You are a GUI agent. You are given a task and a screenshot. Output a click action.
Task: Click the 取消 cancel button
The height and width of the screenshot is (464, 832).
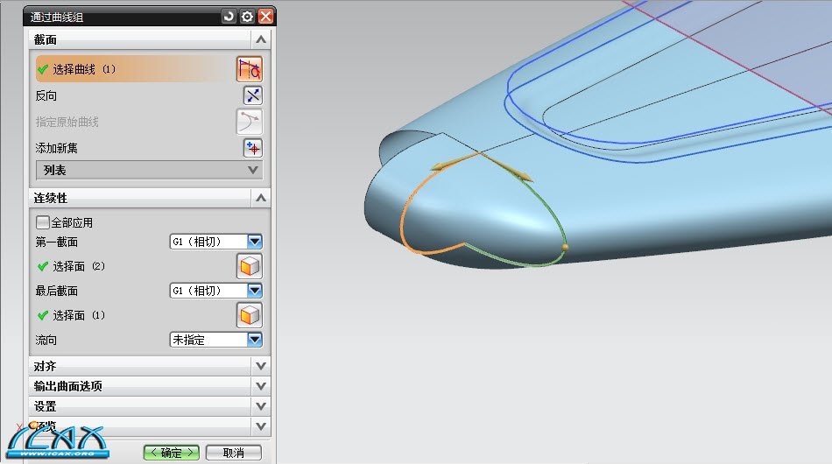233,453
